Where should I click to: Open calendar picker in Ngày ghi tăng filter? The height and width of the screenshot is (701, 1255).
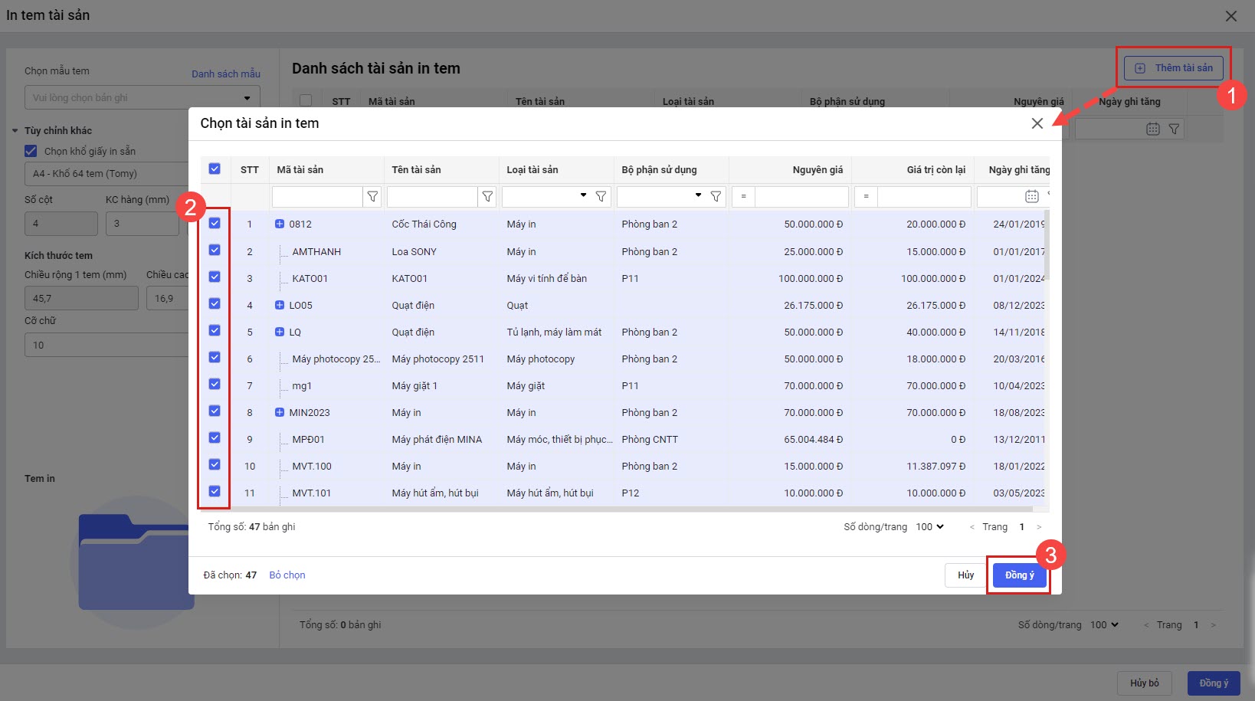click(1031, 197)
